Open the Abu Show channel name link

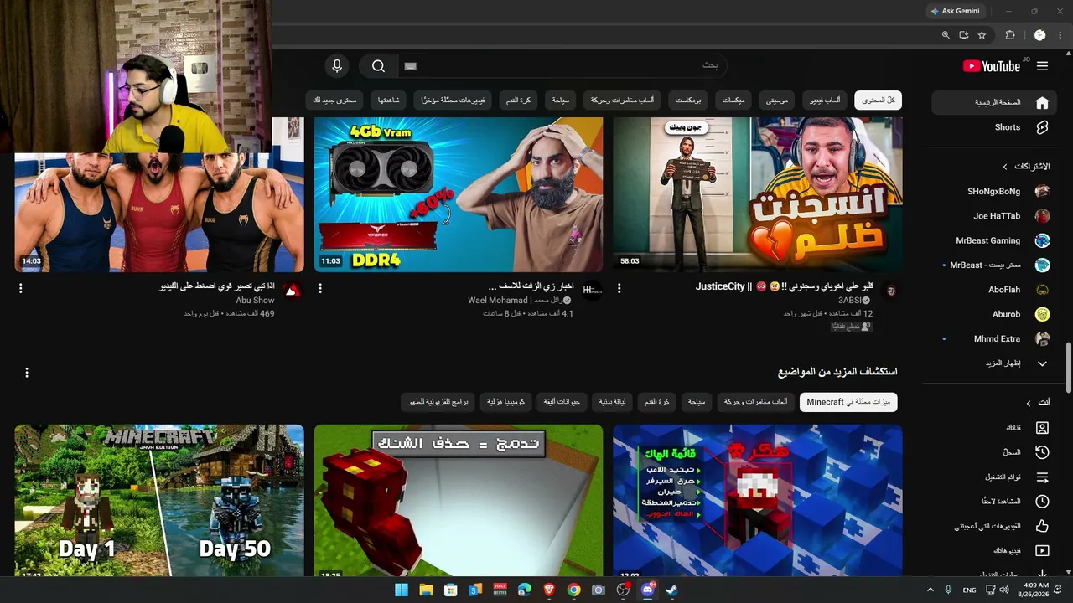coord(255,301)
